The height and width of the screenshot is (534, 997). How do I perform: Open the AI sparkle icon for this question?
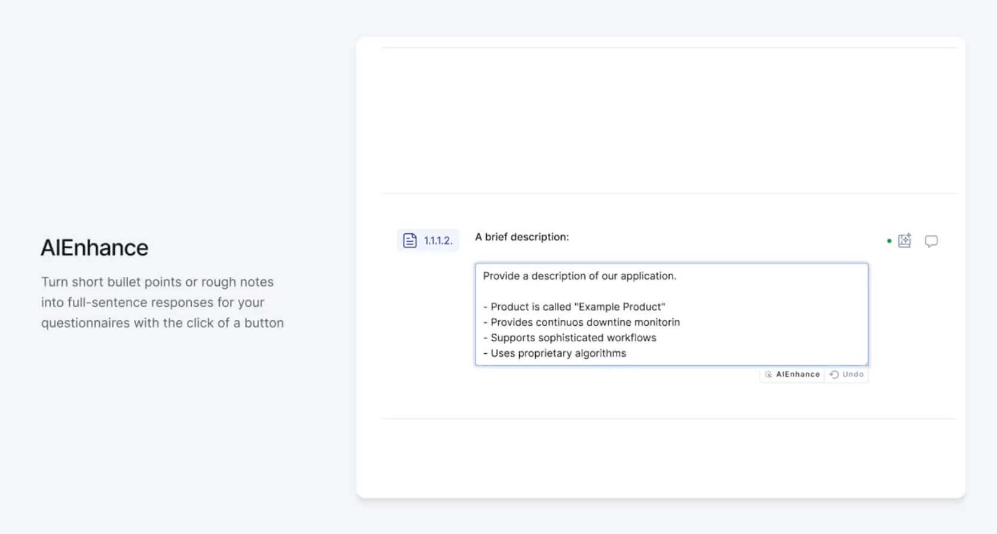click(x=904, y=240)
